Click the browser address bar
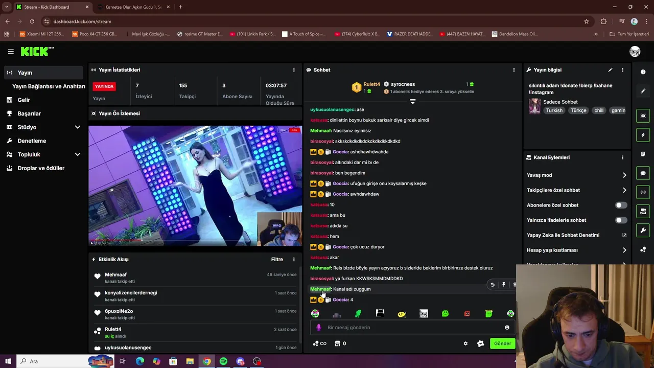Viewport: 654px width, 368px height. [312, 21]
